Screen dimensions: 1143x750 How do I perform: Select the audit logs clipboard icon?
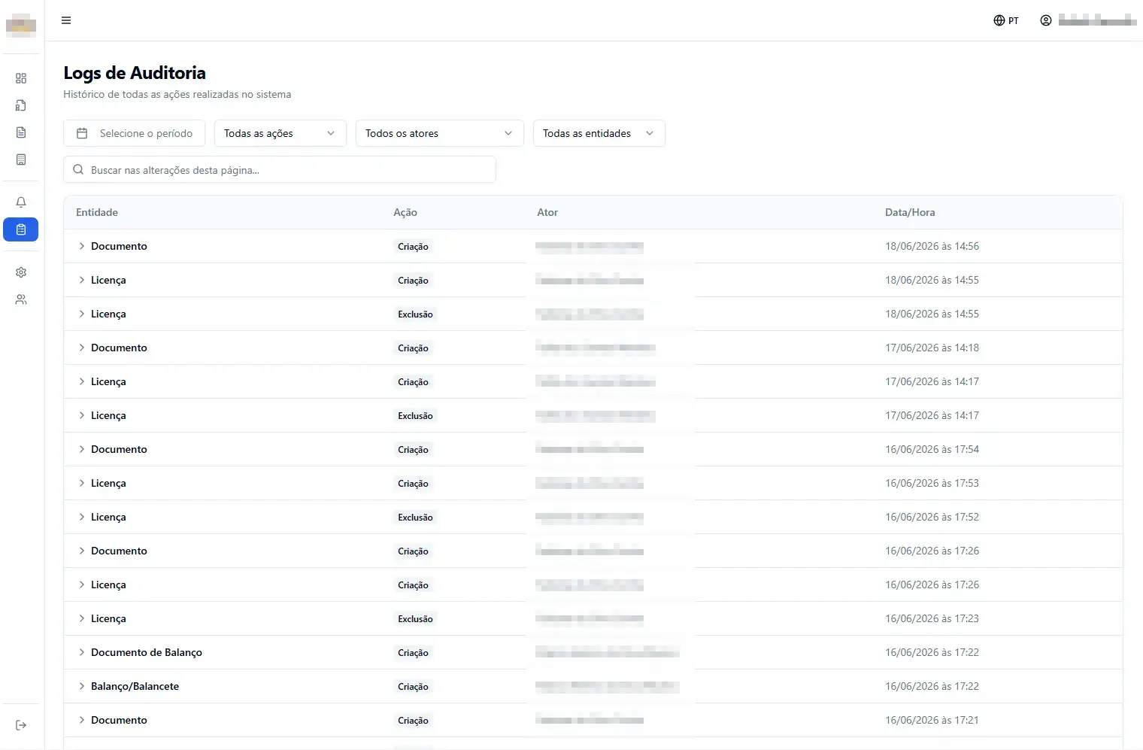pos(21,229)
